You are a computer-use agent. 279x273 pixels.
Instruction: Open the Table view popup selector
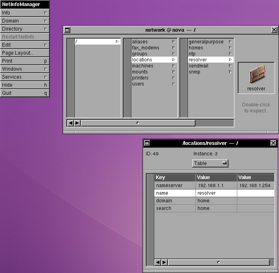(x=210, y=163)
